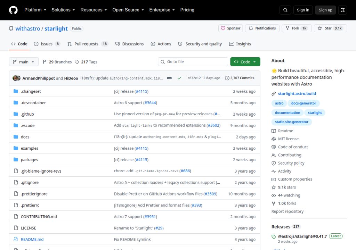This screenshot has width=356, height=250.
Task: Open the green Code dropdown button
Action: pos(245,62)
